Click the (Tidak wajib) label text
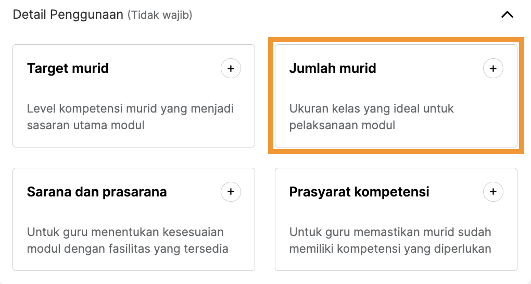 coord(160,15)
